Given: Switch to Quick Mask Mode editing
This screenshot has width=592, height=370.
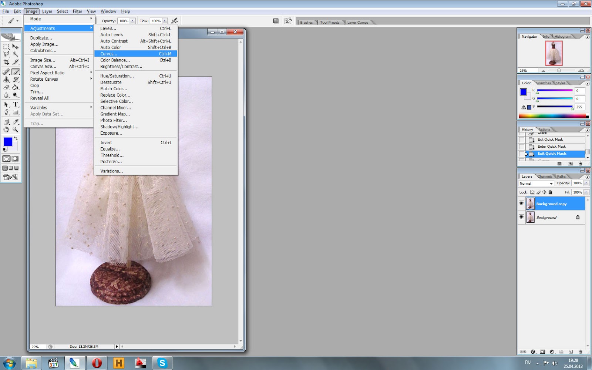Looking at the screenshot, I should [x=15, y=159].
